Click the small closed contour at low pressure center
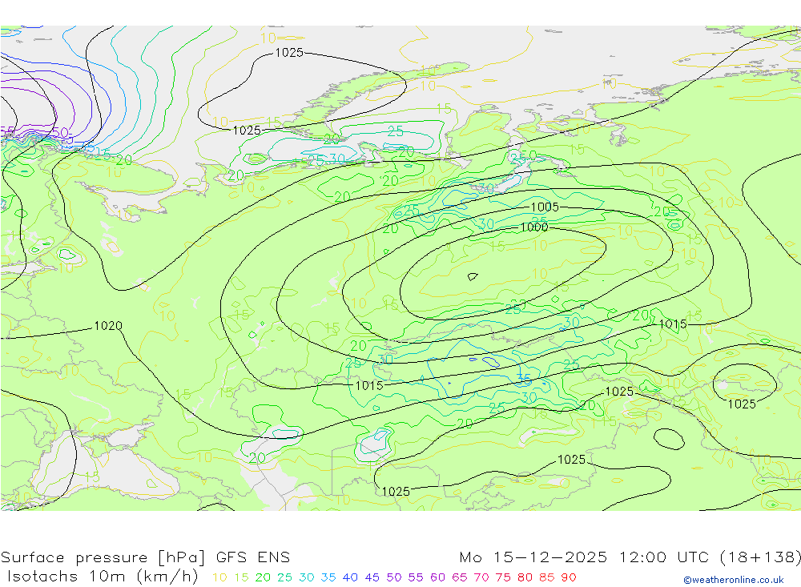Viewport: 801px width, 587px height. pyautogui.click(x=473, y=277)
